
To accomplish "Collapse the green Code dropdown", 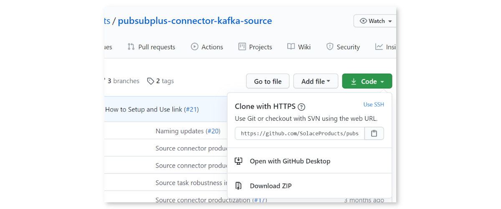I will [x=367, y=82].
